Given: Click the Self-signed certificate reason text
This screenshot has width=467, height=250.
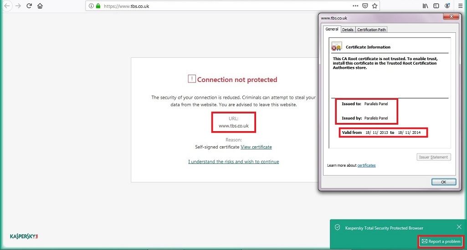Looking at the screenshot, I should [217, 147].
